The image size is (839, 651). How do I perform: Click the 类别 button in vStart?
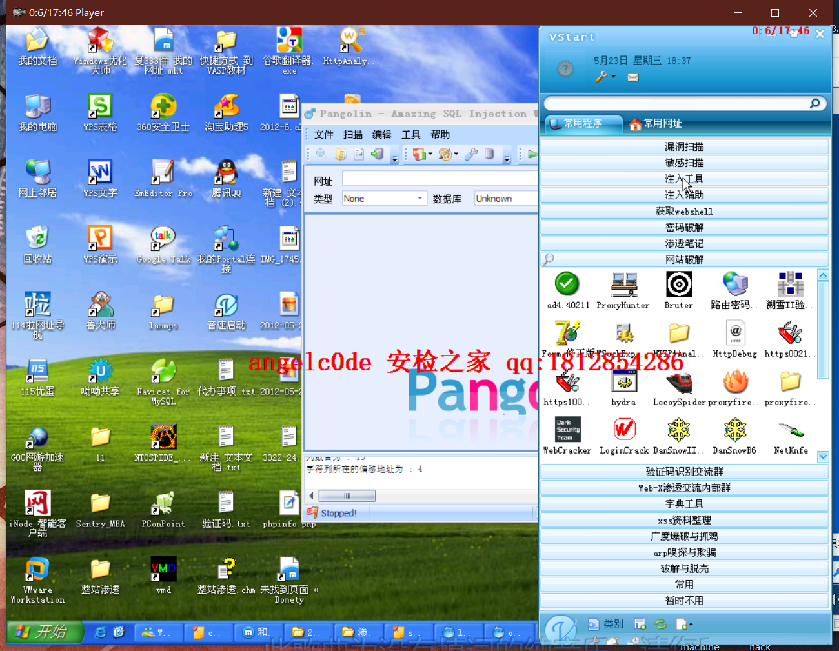pos(606,624)
